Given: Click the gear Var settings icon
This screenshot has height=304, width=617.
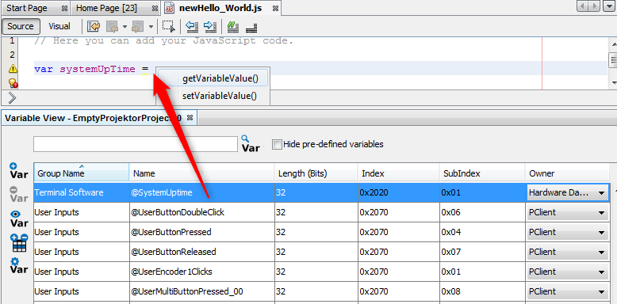Looking at the screenshot, I should [x=18, y=266].
